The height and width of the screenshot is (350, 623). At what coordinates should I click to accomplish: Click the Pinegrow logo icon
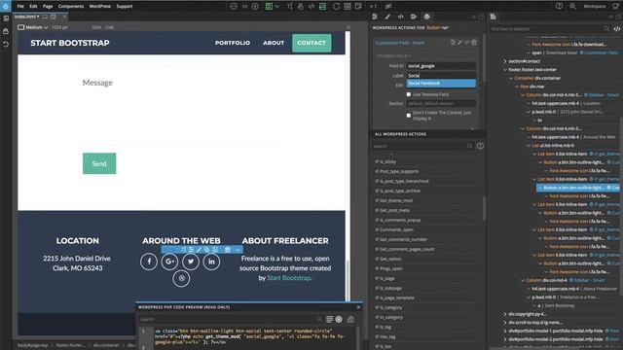pos(5,6)
